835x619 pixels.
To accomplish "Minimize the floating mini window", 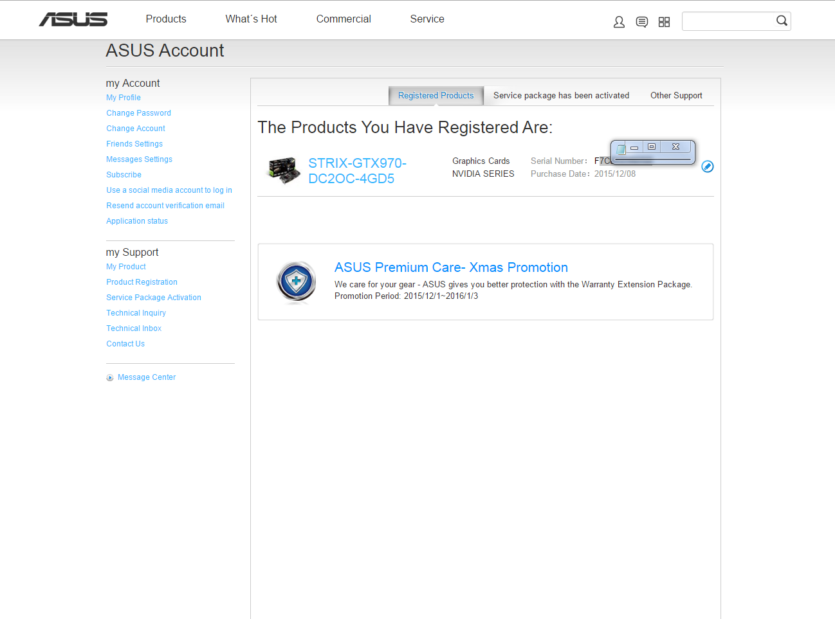I will click(634, 147).
